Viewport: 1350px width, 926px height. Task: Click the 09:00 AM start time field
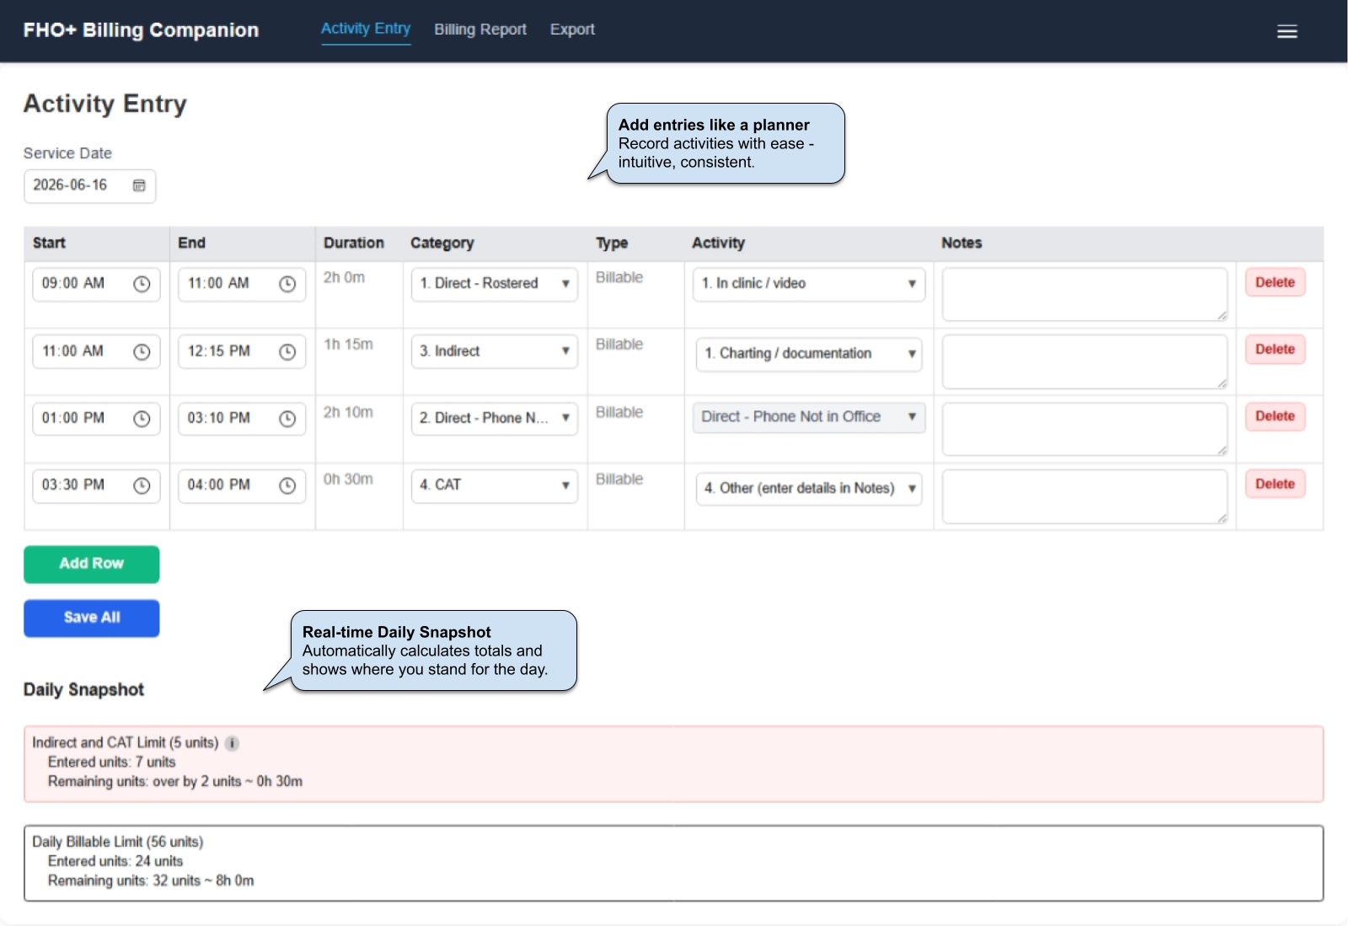pyautogui.click(x=96, y=284)
